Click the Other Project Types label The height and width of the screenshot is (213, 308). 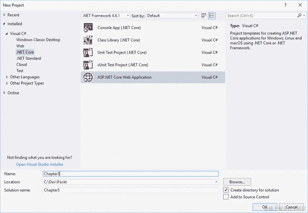27,83
